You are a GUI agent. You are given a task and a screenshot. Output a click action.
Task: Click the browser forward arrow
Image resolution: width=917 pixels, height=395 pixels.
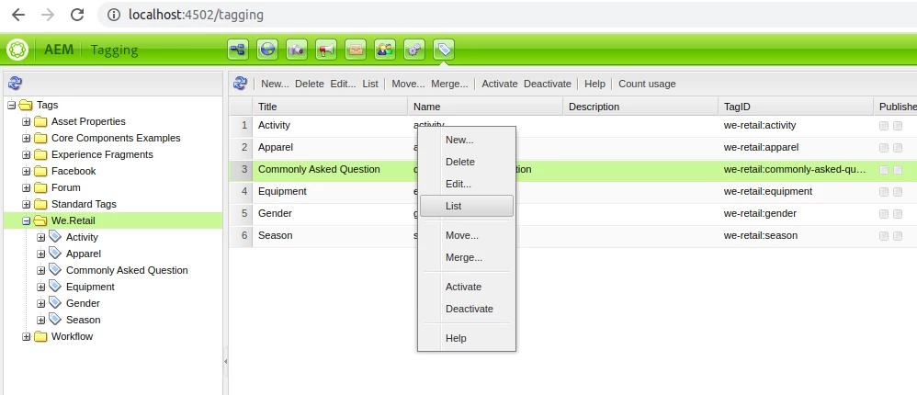48,15
